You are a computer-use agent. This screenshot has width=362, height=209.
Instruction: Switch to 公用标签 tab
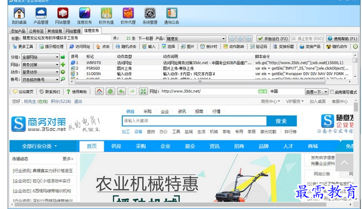tap(36, 31)
